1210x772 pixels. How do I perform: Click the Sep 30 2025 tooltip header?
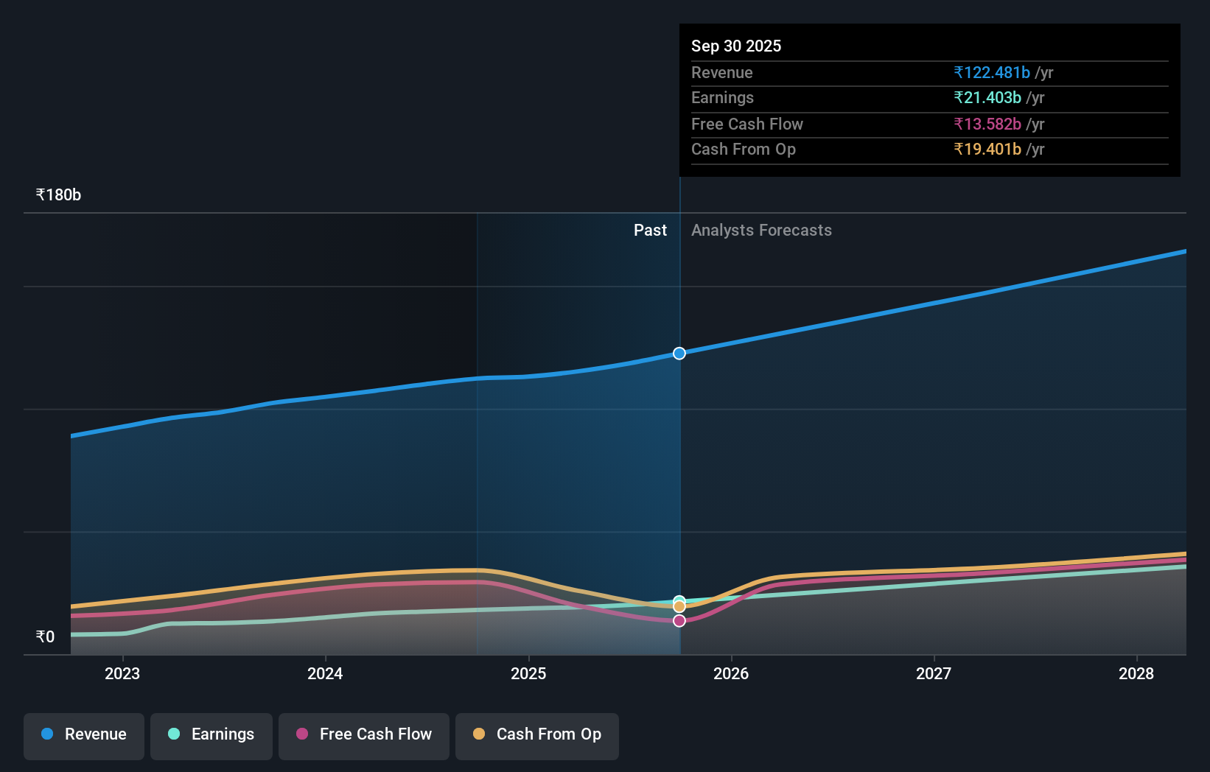coord(735,46)
